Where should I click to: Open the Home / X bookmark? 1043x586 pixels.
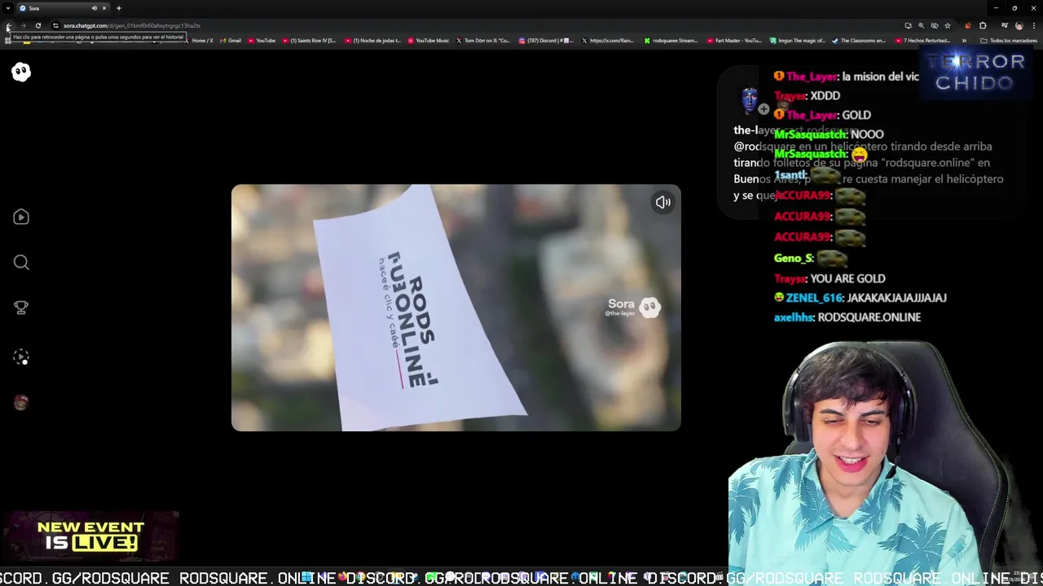tap(197, 41)
